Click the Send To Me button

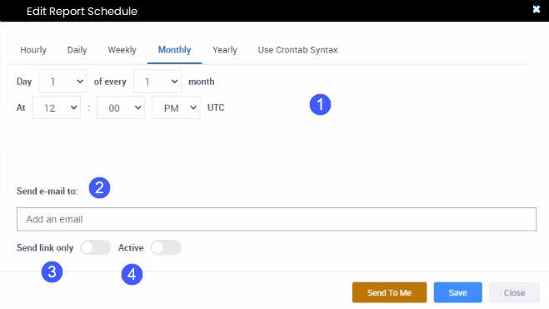pos(389,292)
